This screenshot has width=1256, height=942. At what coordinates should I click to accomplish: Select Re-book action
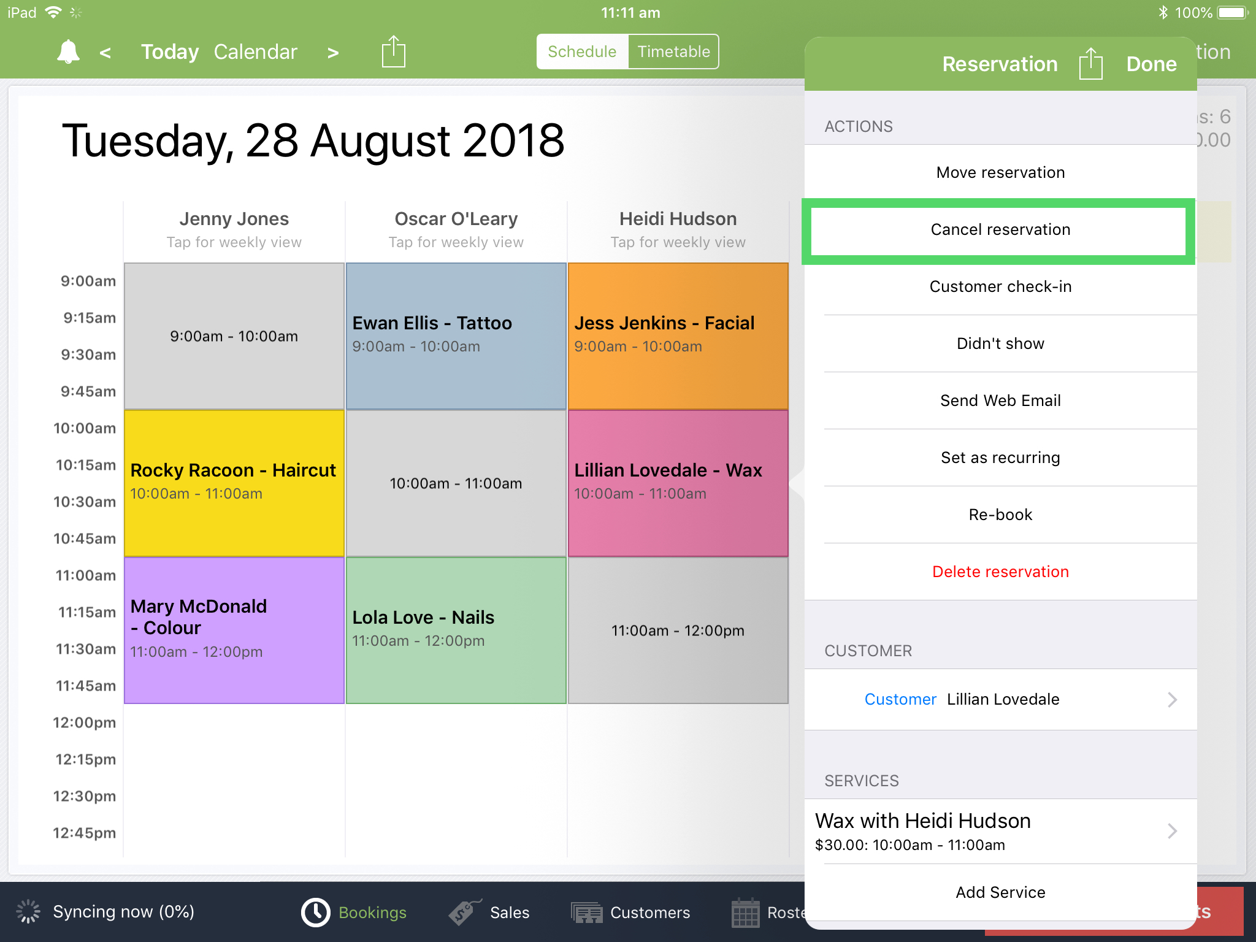click(1000, 515)
